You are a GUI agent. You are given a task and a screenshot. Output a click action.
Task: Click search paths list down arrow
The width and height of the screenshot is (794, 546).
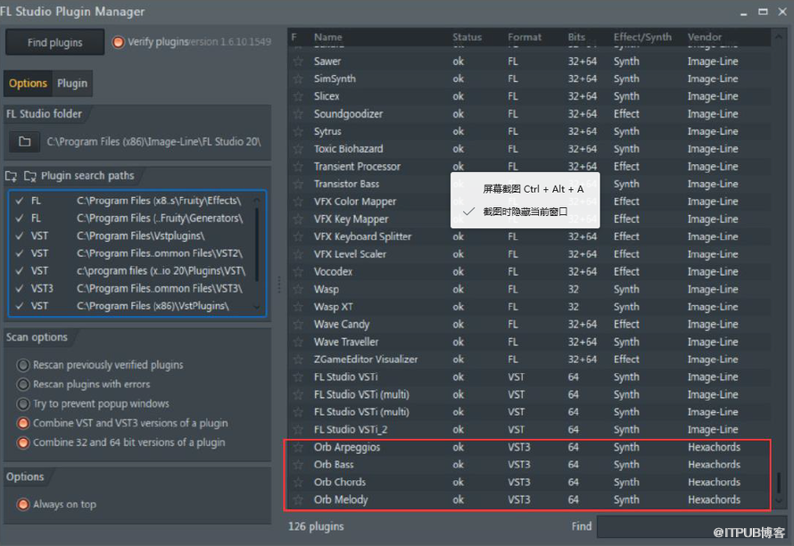point(257,307)
